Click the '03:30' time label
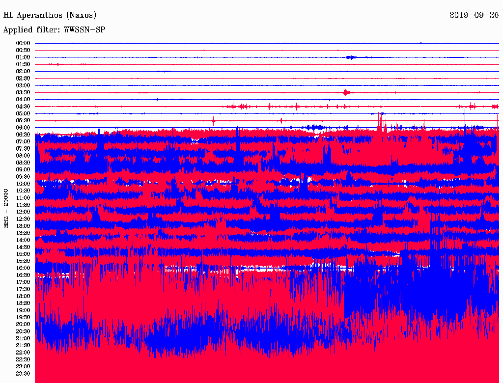This screenshot has height=383, width=503. (x=23, y=92)
